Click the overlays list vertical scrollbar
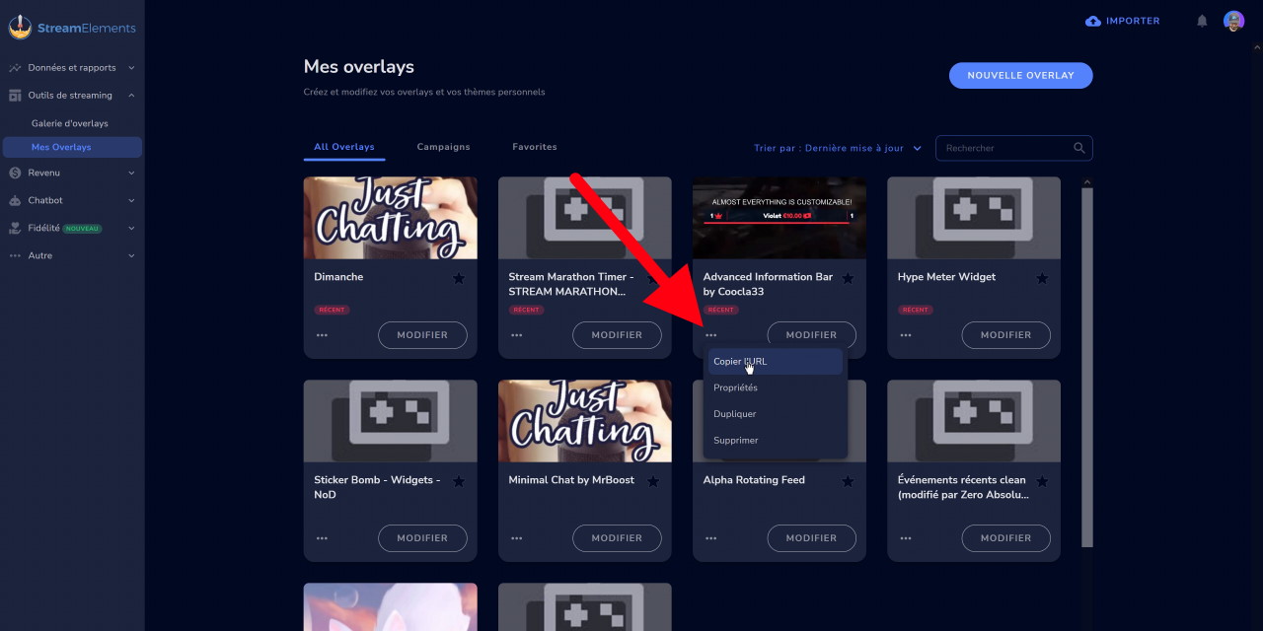This screenshot has width=1263, height=631. click(x=1086, y=365)
